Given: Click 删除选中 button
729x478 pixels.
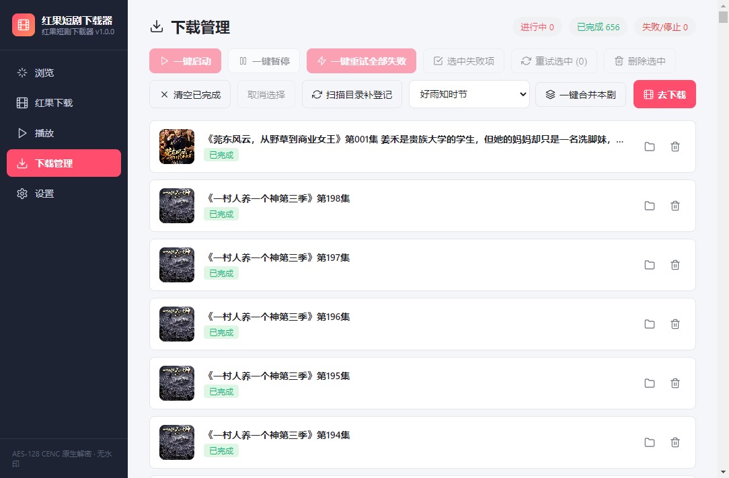Looking at the screenshot, I should pyautogui.click(x=640, y=61).
